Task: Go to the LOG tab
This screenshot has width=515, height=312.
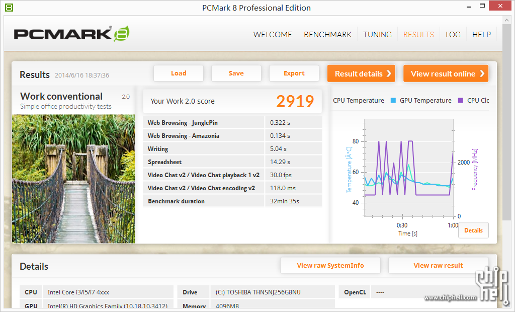Action: tap(453, 35)
